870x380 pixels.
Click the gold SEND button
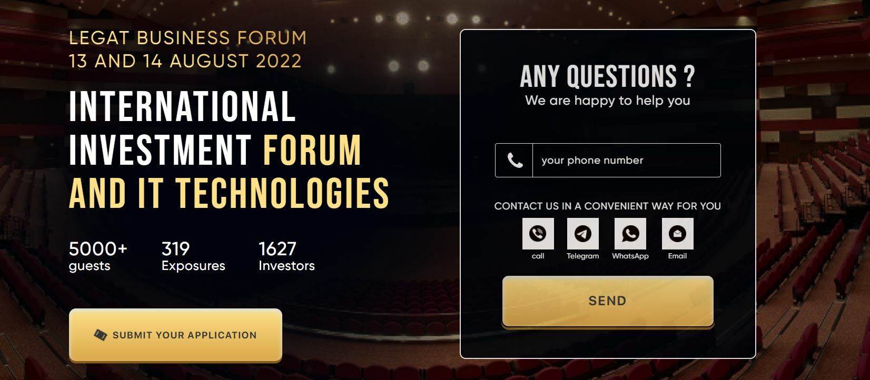[x=608, y=301]
